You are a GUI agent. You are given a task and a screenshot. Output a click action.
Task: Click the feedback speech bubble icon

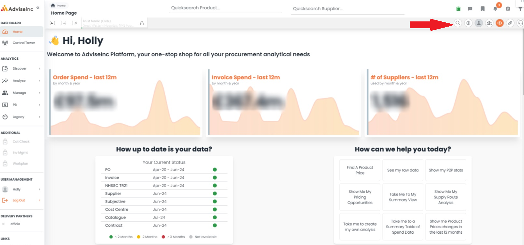pos(470,9)
